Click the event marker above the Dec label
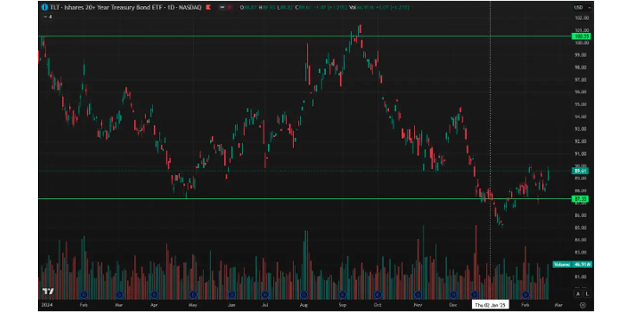This screenshot has width=633, height=313. point(454,294)
